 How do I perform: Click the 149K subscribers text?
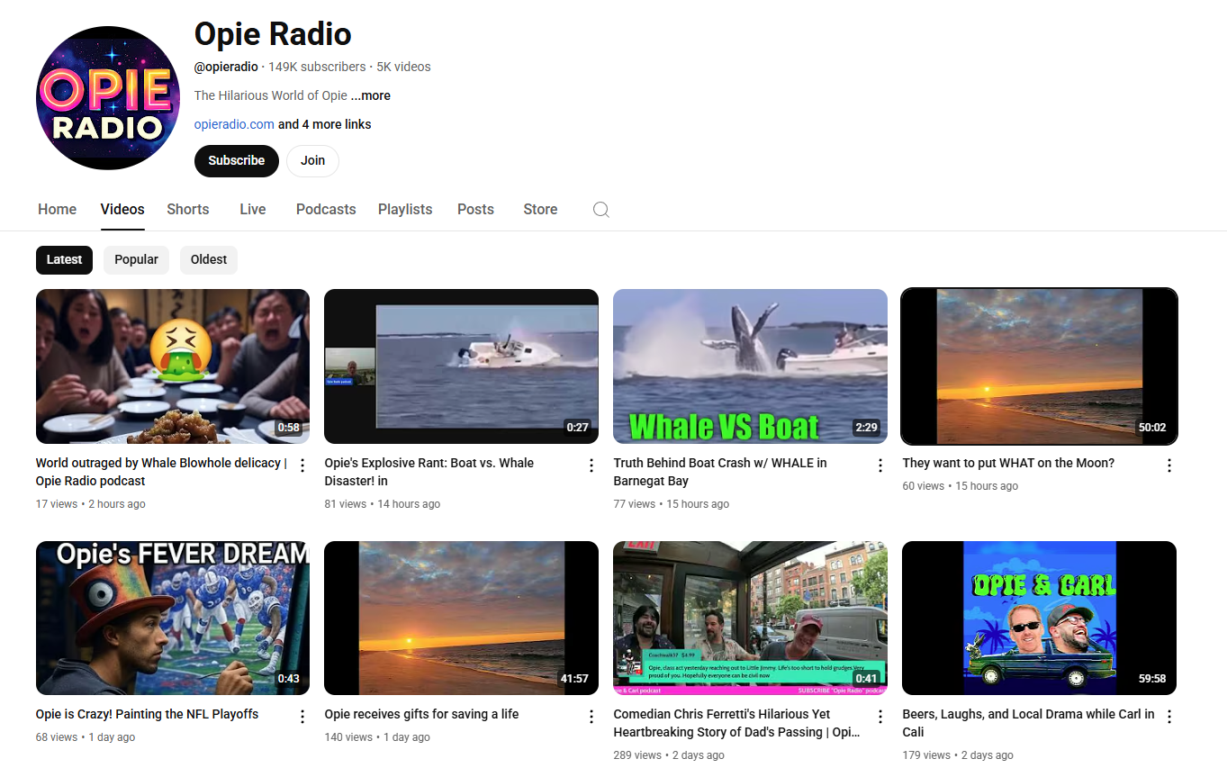(x=317, y=67)
